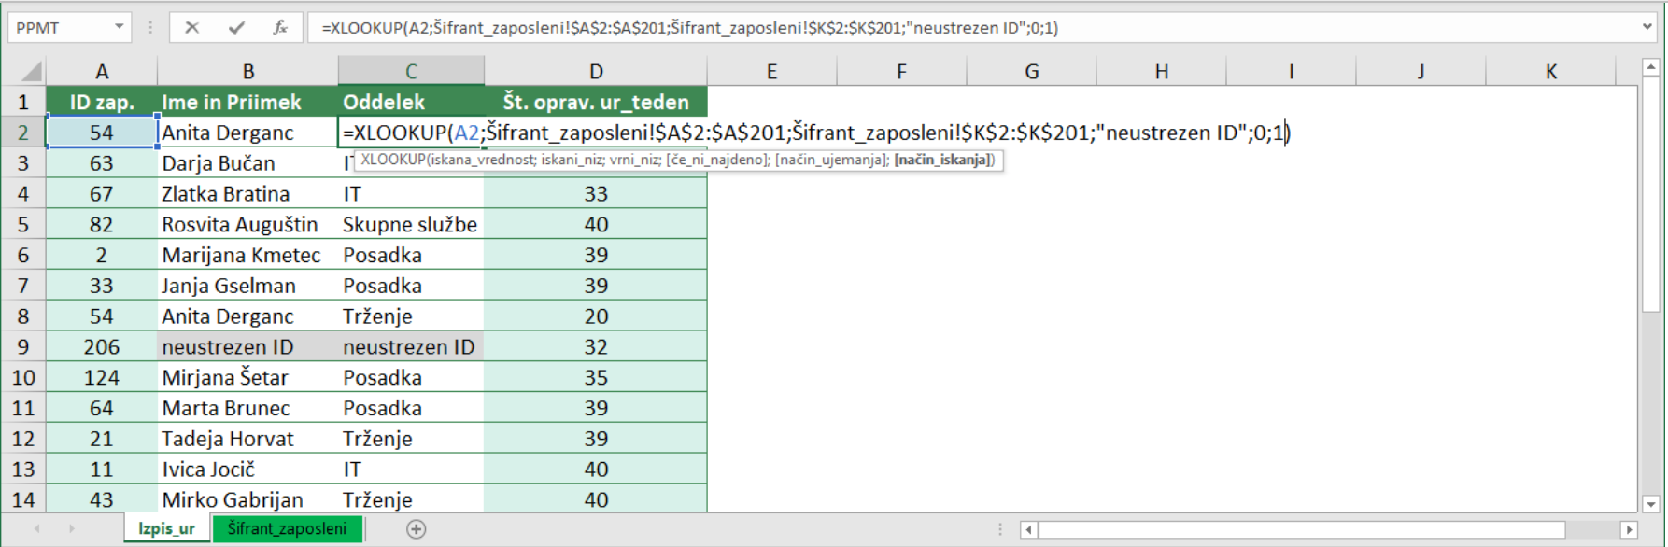Select row 14 header
The image size is (1668, 547).
tap(23, 499)
